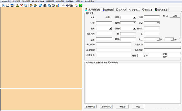
Task: Expand the 母亲 dropdown
Action: click(x=134, y=23)
